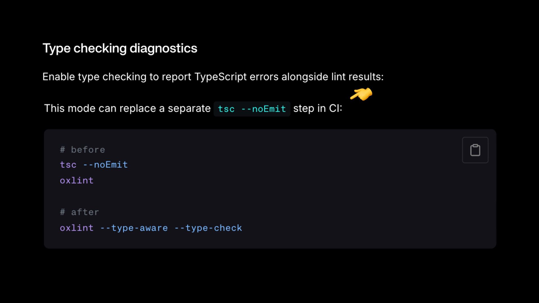The height and width of the screenshot is (303, 539).
Task: Click the text 'step in CI:'
Action: pyautogui.click(x=318, y=108)
